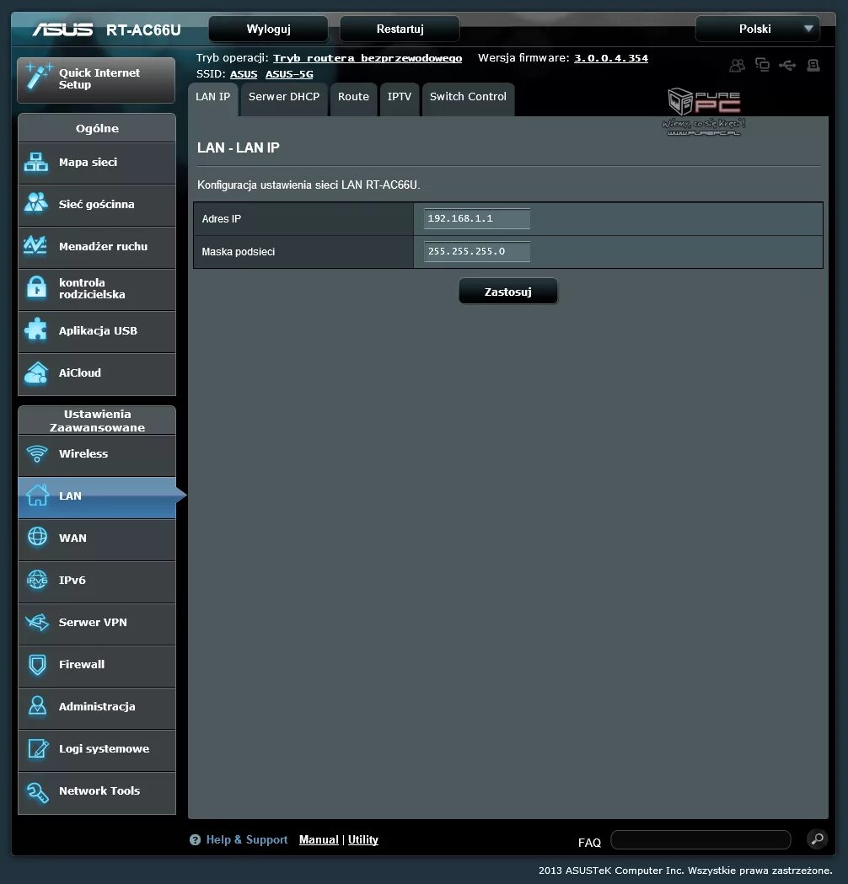Click the Help & Support link text
This screenshot has height=884, width=848.
pyautogui.click(x=247, y=839)
